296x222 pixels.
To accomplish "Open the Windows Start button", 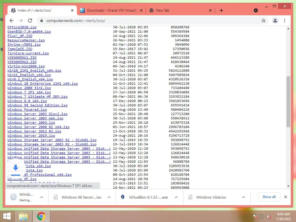I will coord(7,216).
